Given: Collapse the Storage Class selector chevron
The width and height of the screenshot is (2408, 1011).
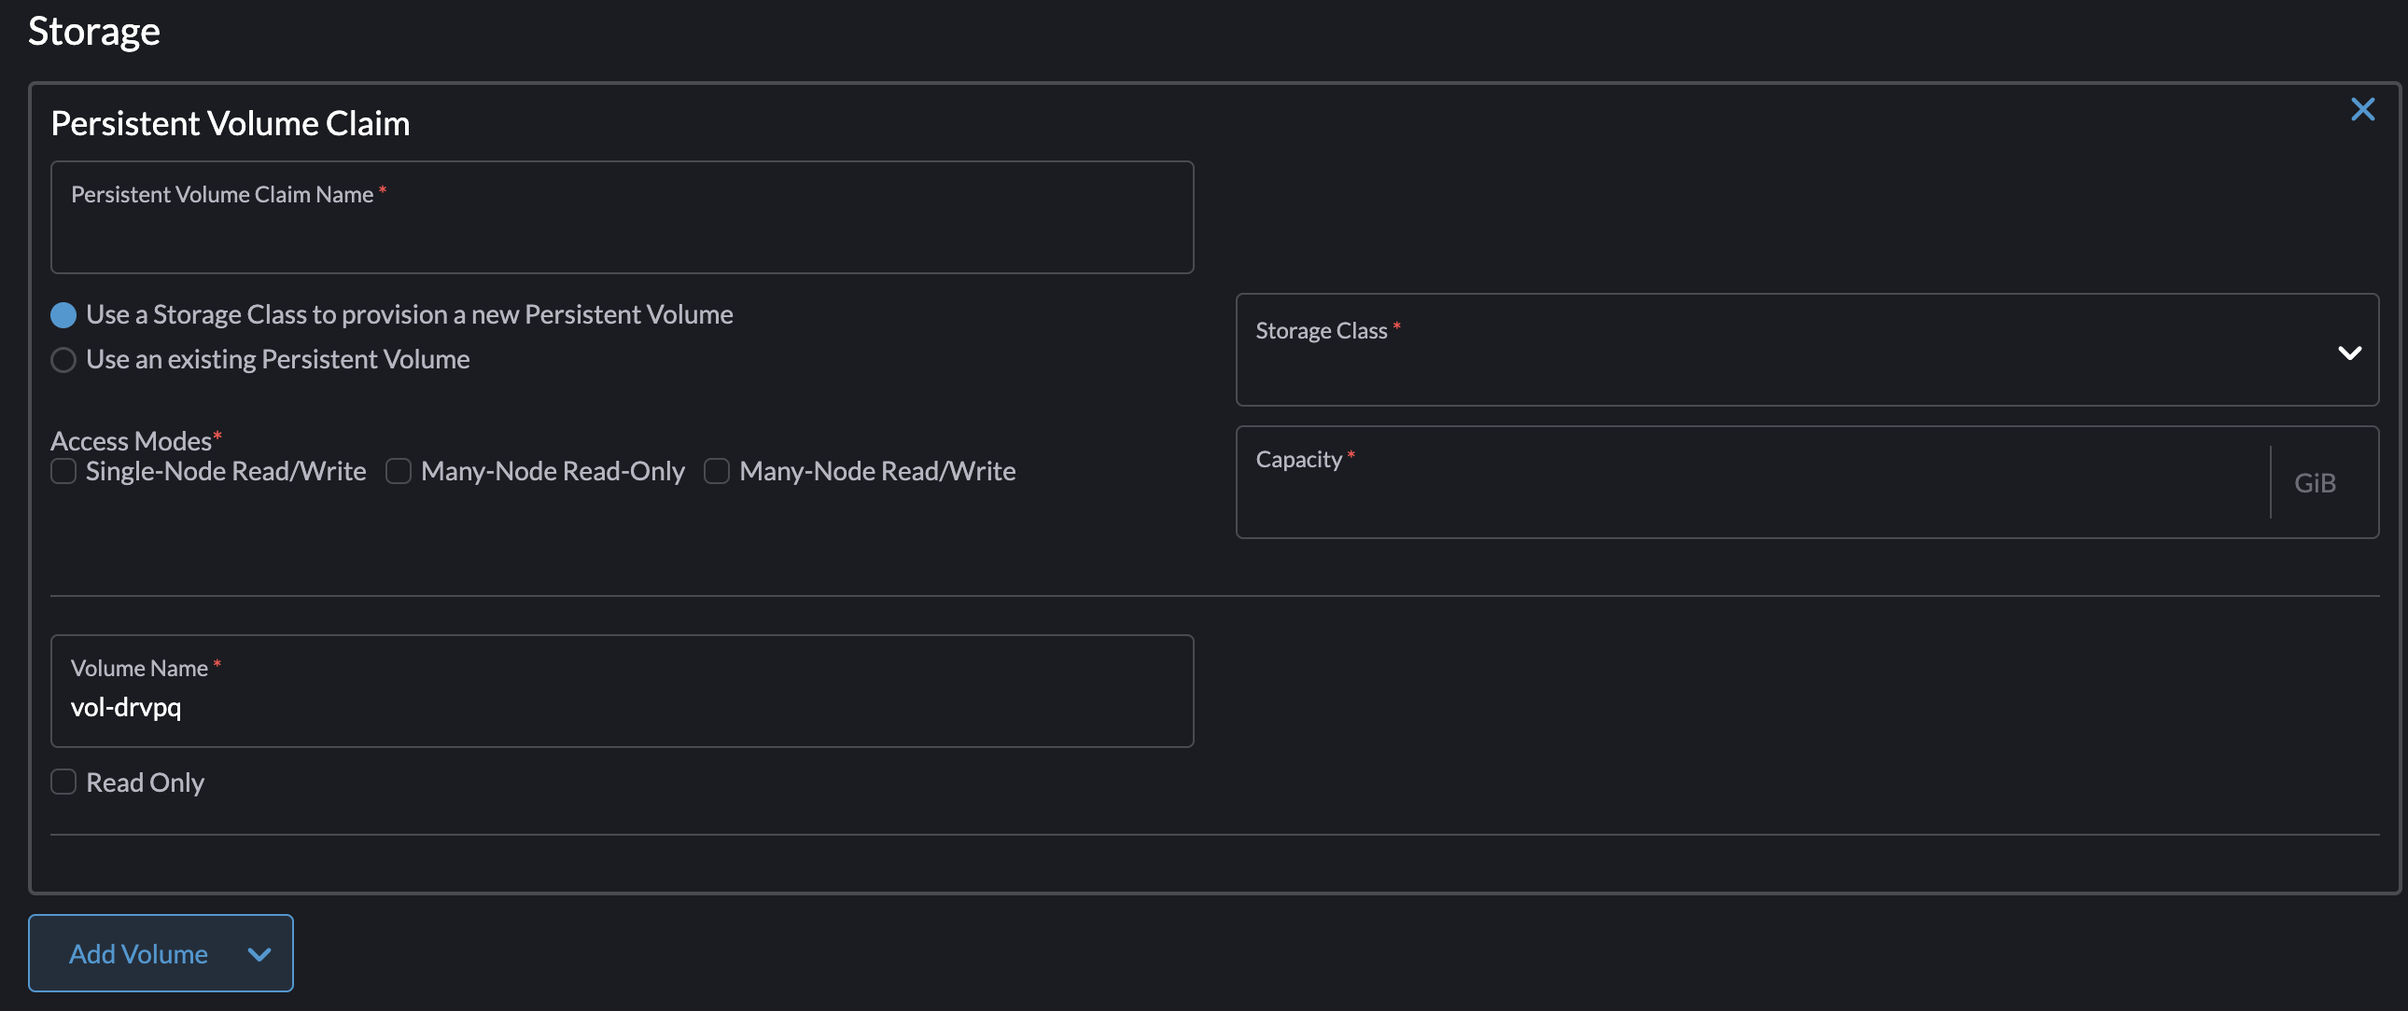Looking at the screenshot, I should [2349, 353].
